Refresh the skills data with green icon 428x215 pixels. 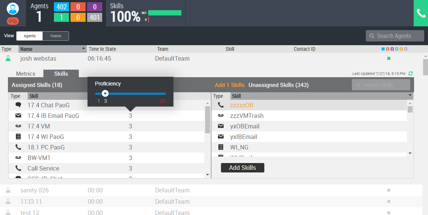pos(411,73)
